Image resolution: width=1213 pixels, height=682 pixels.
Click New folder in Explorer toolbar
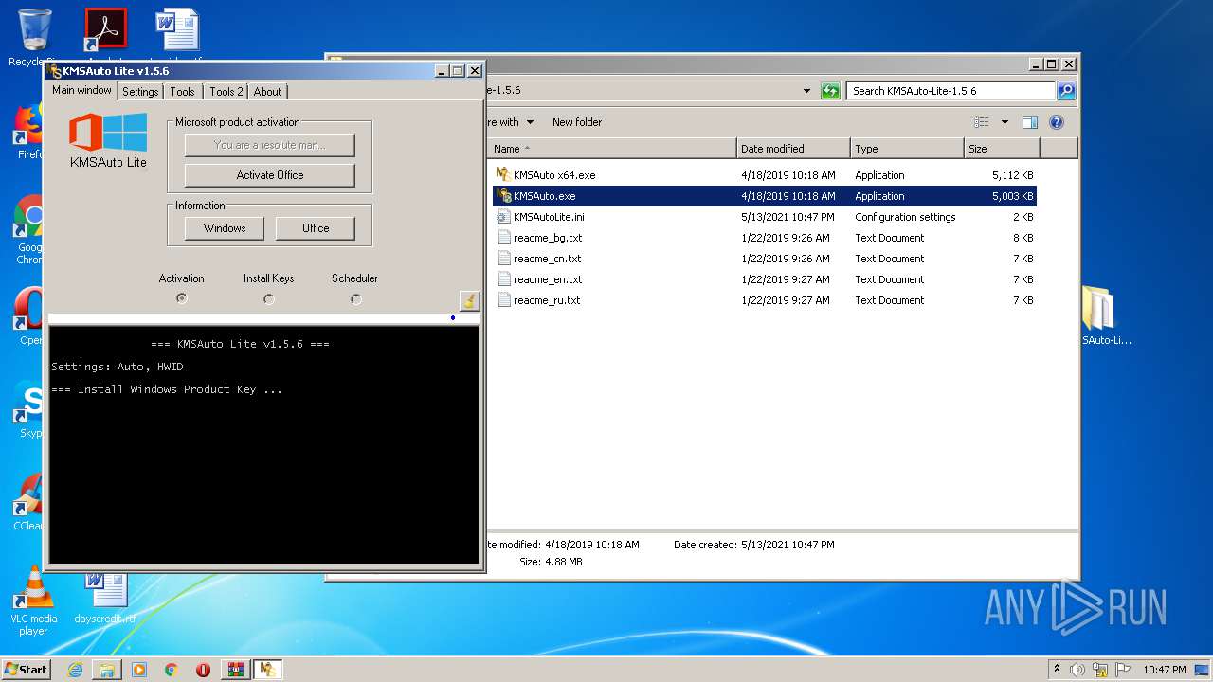click(x=577, y=122)
